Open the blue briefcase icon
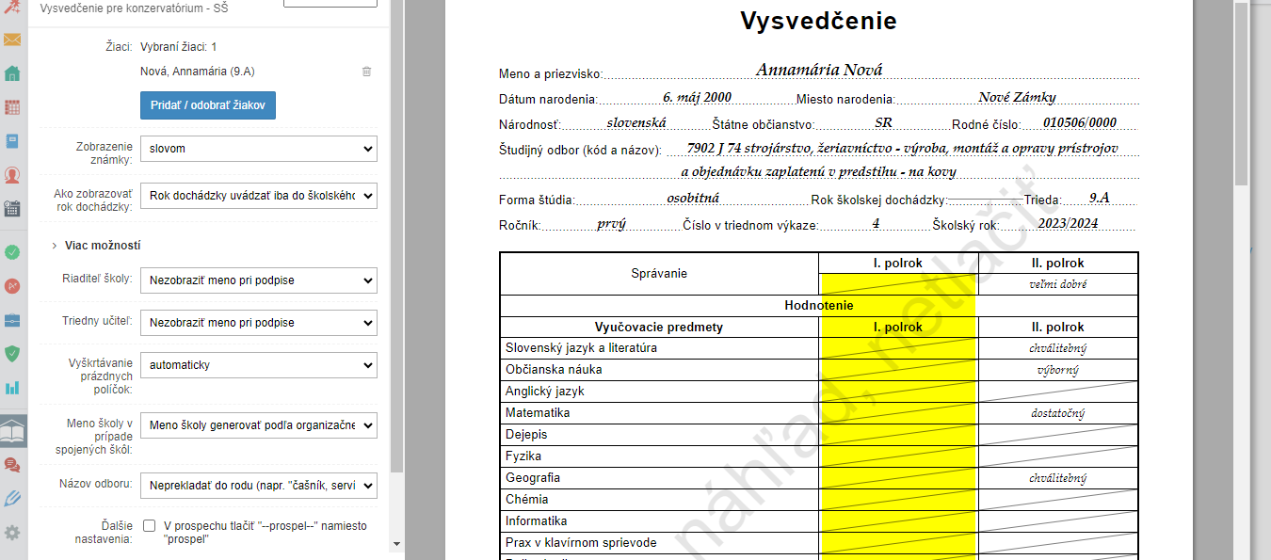The width and height of the screenshot is (1271, 560). click(12, 320)
